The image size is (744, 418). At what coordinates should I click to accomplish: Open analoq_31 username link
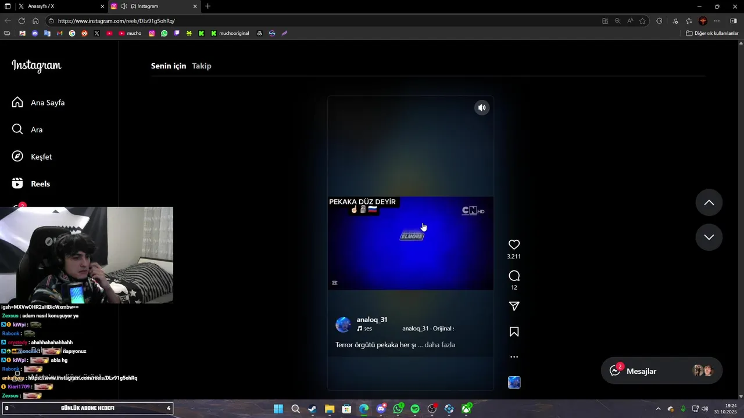click(x=372, y=320)
